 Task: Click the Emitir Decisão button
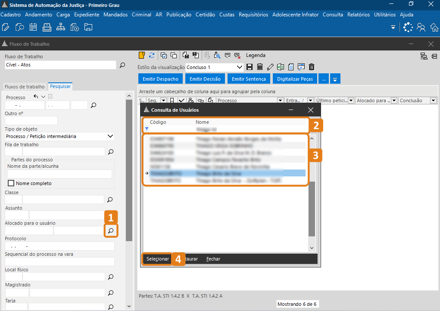205,79
